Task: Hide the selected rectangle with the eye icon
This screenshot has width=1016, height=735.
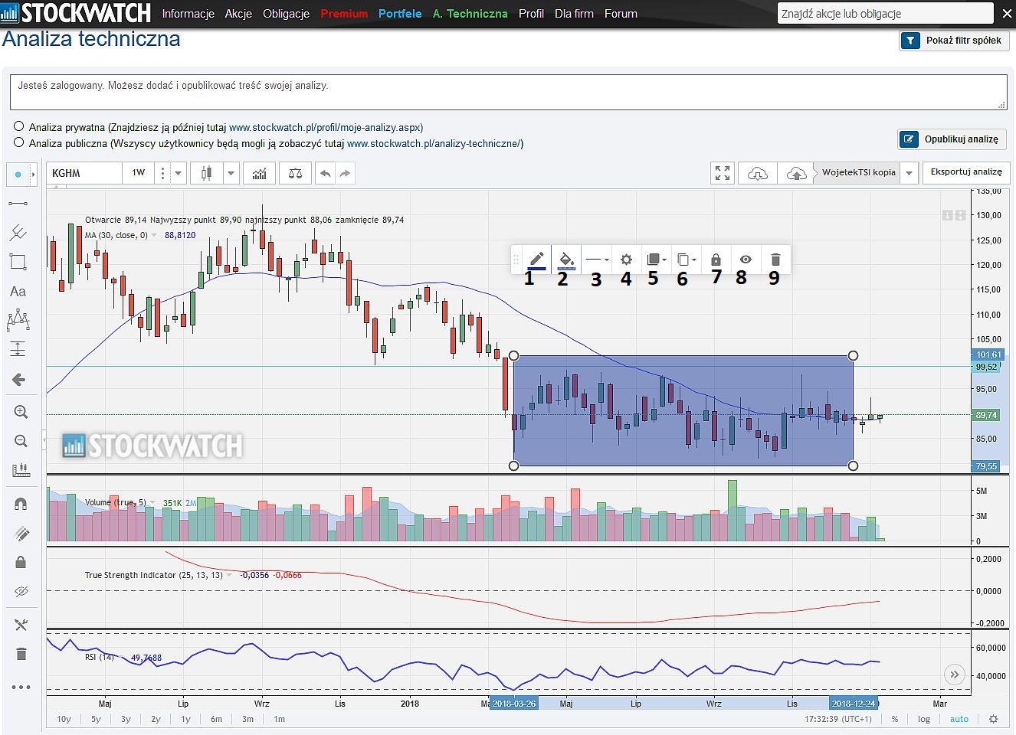Action: tap(745, 260)
